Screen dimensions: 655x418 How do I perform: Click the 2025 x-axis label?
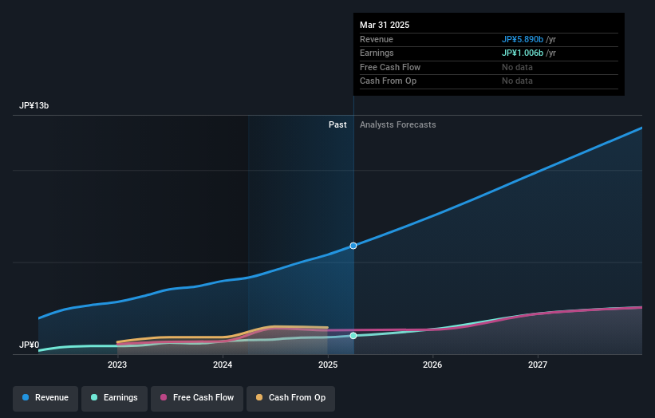[x=328, y=365]
